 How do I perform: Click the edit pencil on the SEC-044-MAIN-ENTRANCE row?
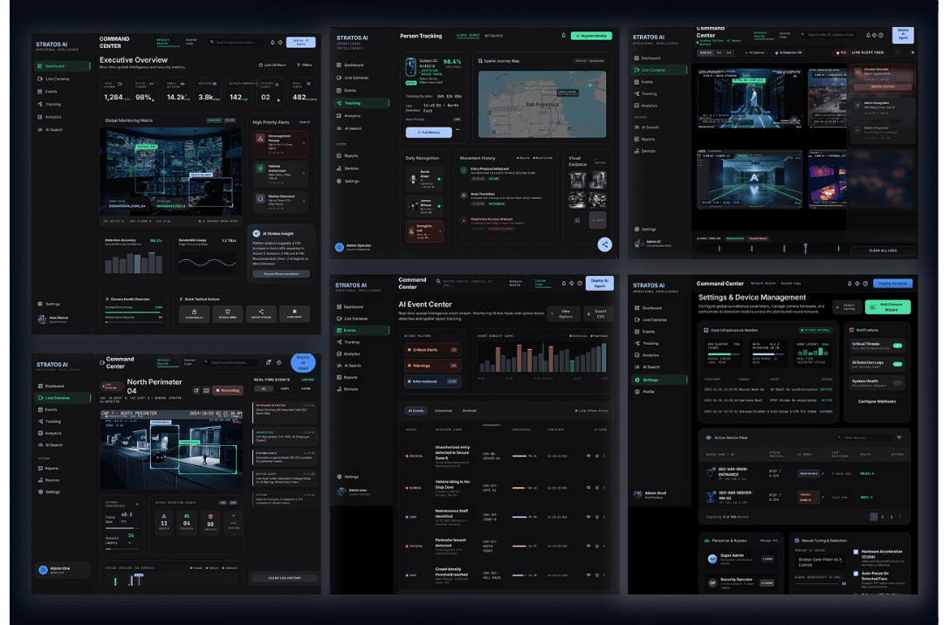click(823, 474)
